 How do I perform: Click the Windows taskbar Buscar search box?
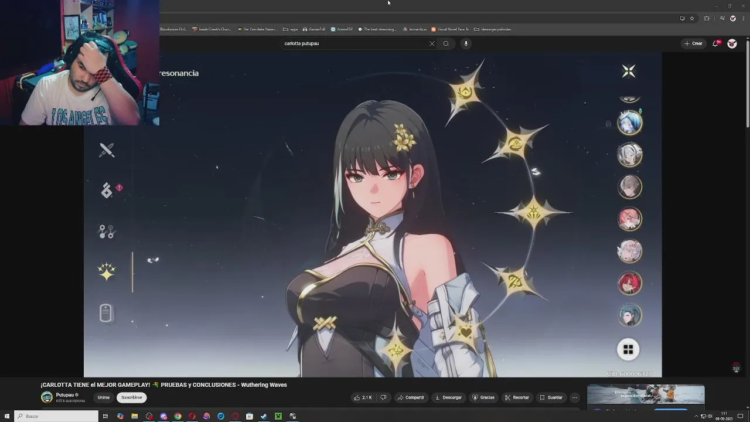[56, 416]
